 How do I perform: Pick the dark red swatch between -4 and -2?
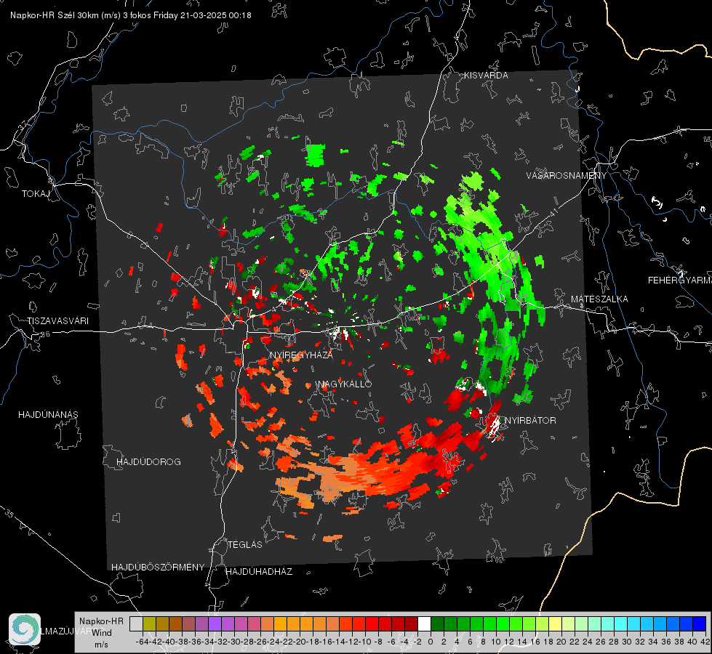411,623
